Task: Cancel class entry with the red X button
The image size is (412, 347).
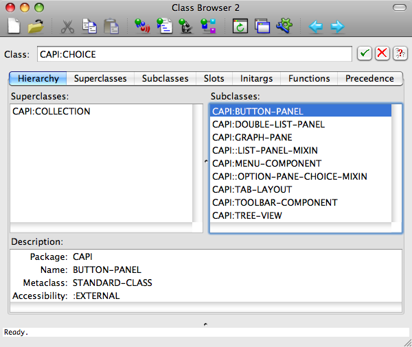Action: tap(382, 53)
